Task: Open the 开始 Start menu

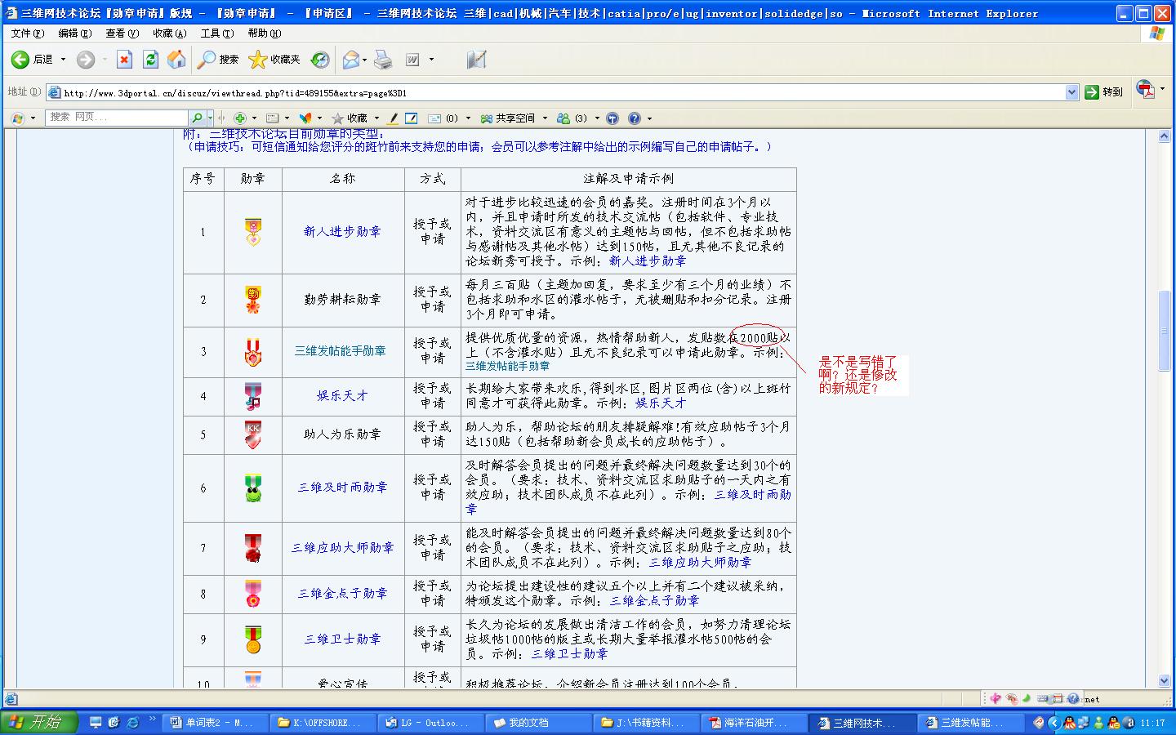Action: pos(39,722)
